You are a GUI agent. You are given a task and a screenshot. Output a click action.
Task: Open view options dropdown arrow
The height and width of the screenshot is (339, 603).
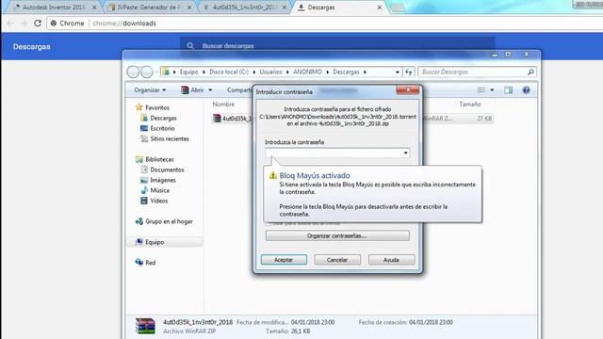tap(492, 90)
